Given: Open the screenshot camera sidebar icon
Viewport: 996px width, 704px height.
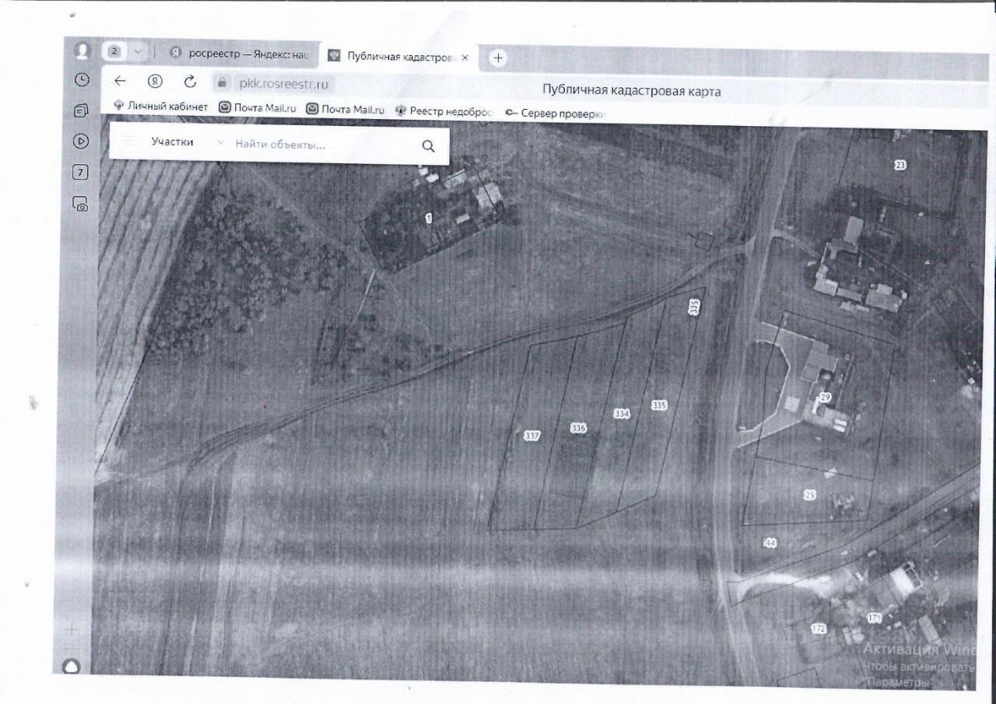Looking at the screenshot, I should pyautogui.click(x=80, y=204).
